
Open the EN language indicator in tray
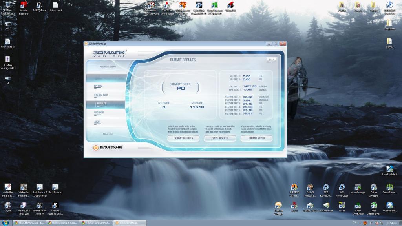coord(354,222)
